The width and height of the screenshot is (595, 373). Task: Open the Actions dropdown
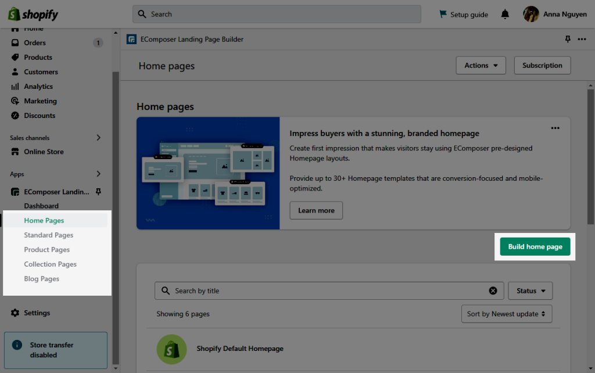point(481,65)
